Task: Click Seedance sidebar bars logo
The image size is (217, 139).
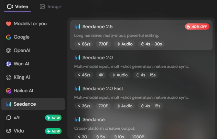Action: point(9,104)
